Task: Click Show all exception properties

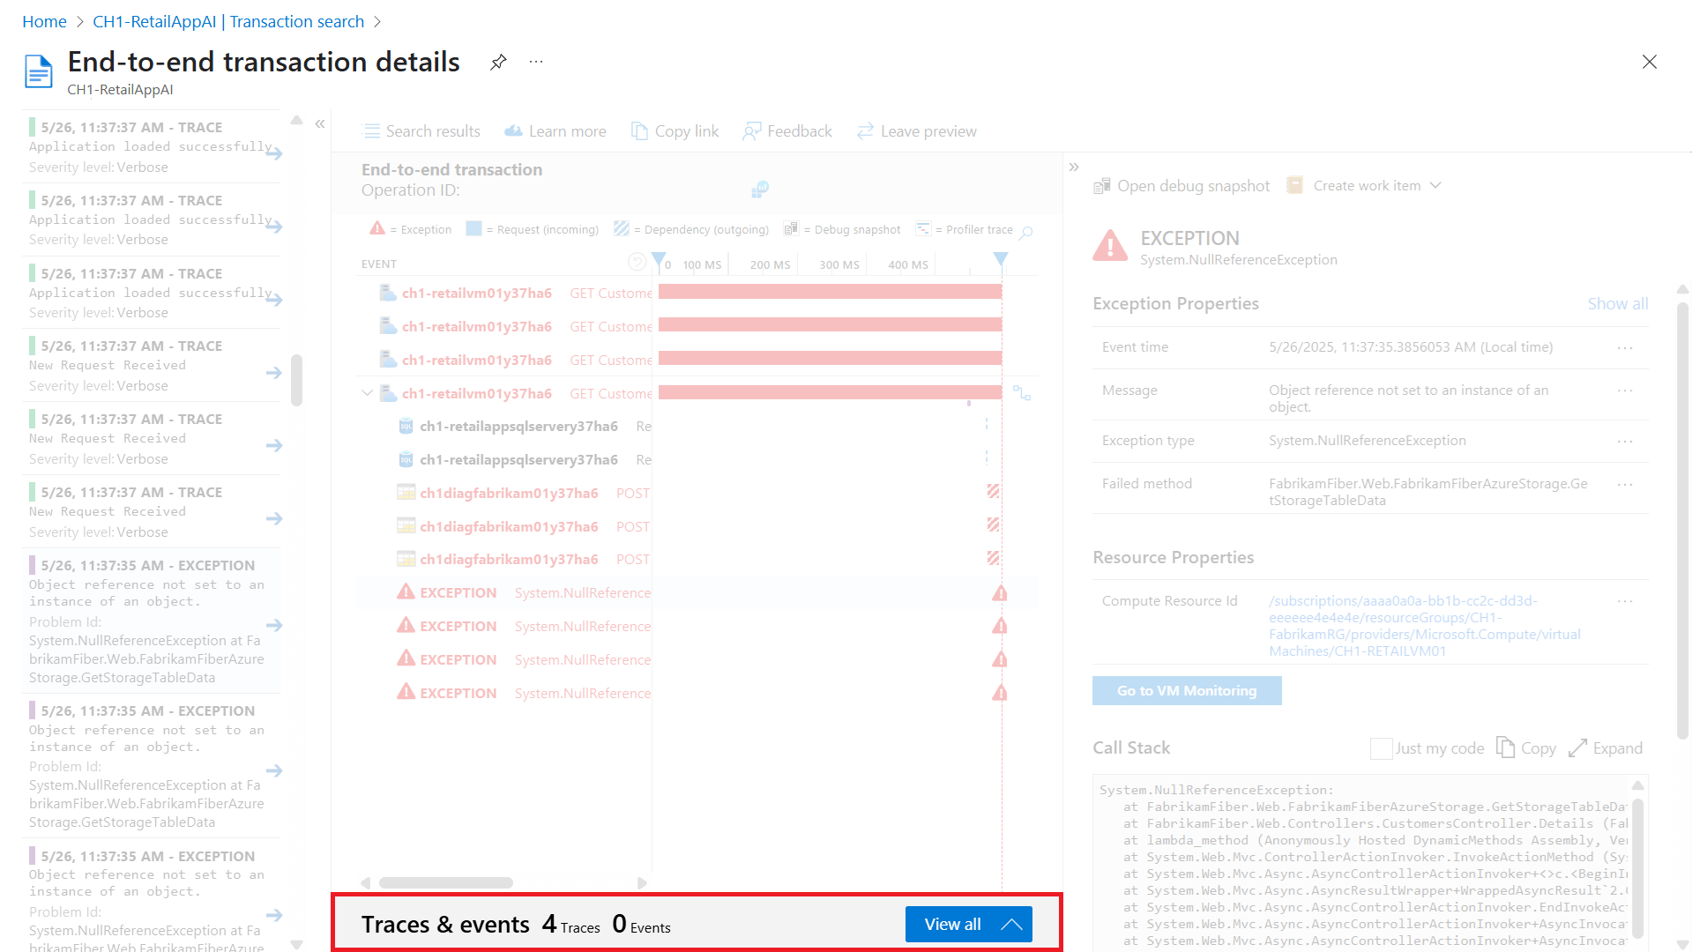Action: coord(1617,304)
